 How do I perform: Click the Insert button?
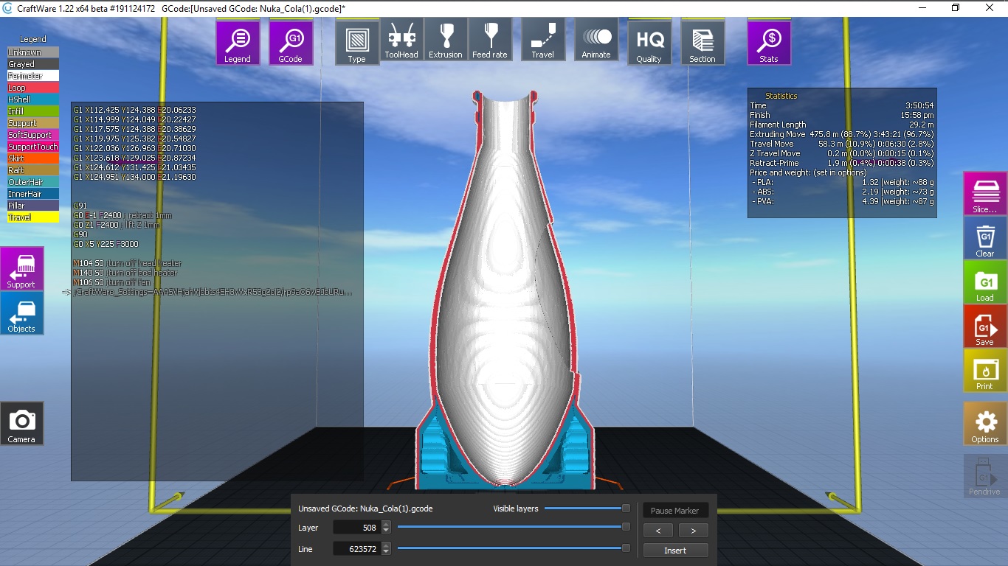(x=675, y=550)
